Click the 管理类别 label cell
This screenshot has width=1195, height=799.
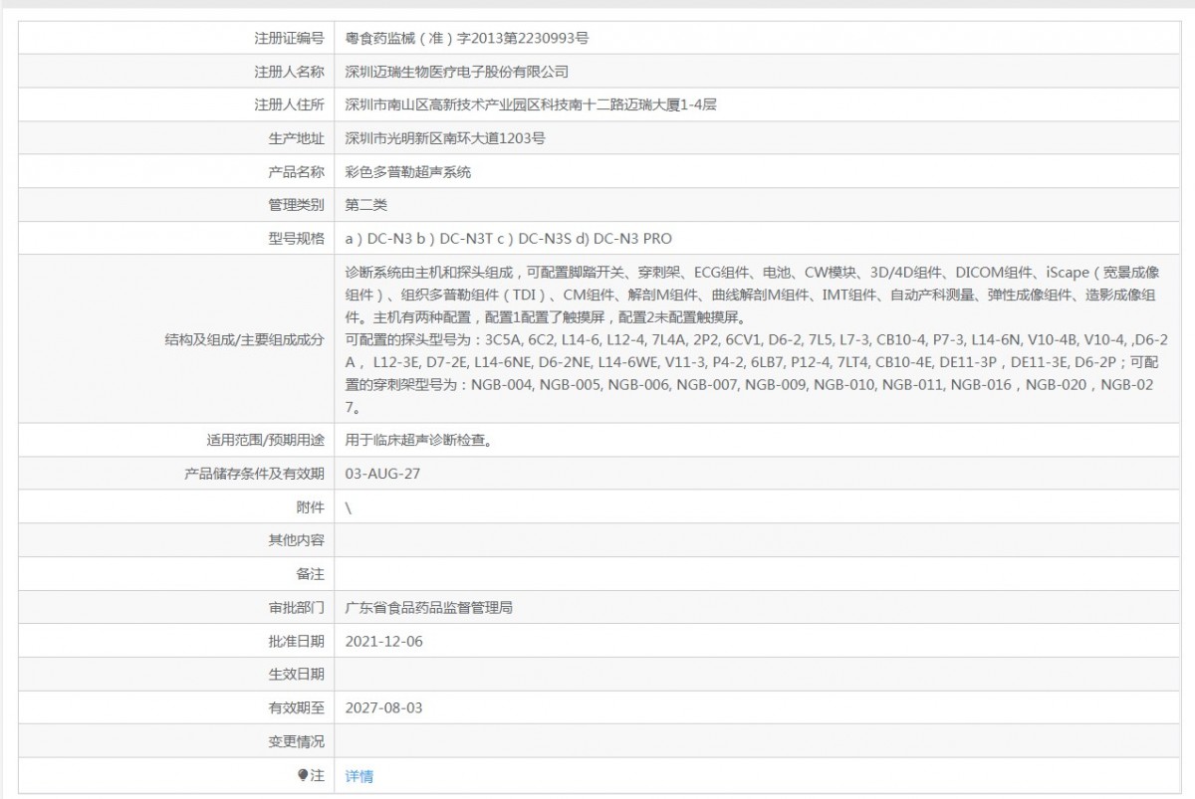click(x=177, y=205)
